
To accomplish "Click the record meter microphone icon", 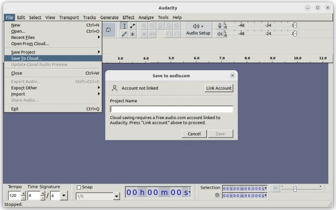I will tap(220, 26).
